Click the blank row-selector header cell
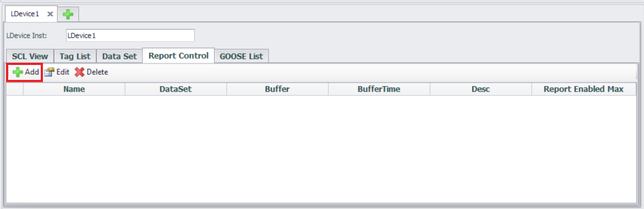 (x=15, y=89)
